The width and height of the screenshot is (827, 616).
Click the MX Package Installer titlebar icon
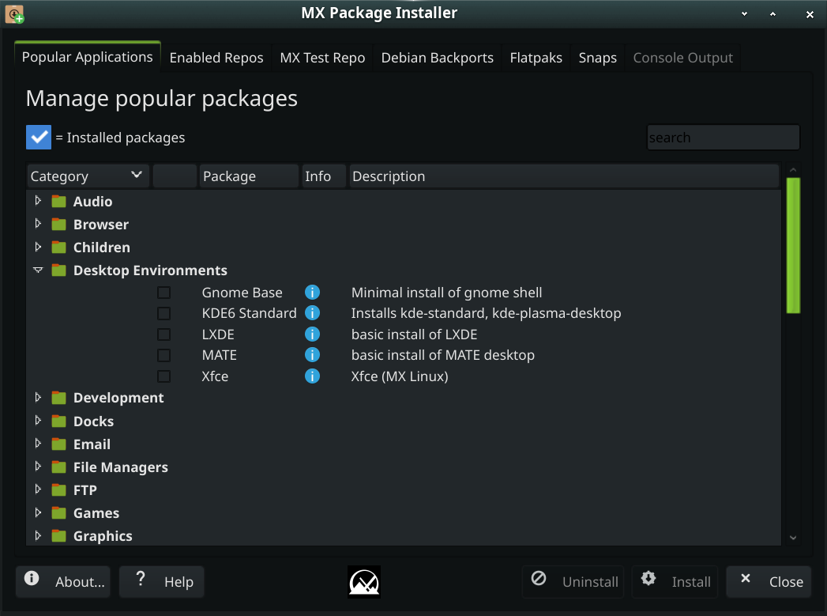pos(14,14)
